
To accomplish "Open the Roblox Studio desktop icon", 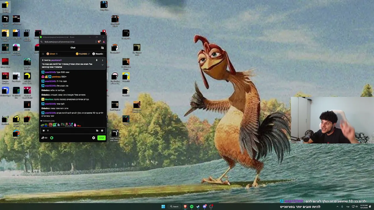I will click(5, 21).
